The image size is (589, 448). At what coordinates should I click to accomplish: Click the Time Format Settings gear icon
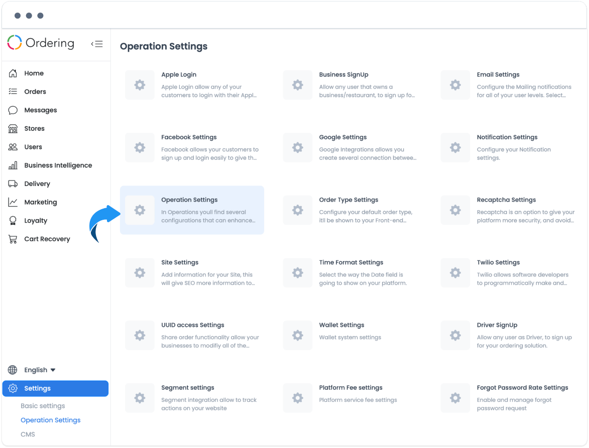[x=297, y=273]
